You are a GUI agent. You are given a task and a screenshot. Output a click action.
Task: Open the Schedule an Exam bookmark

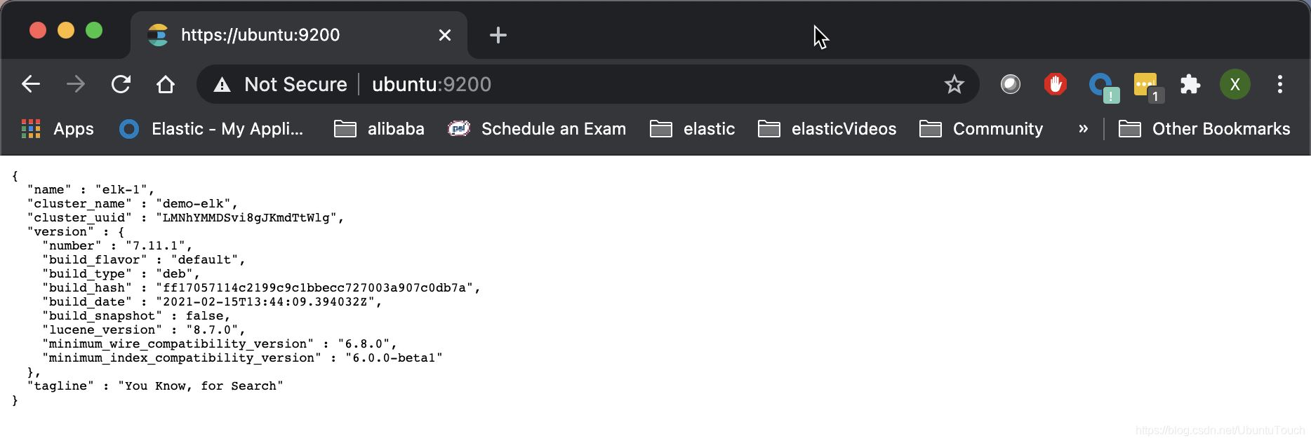(538, 129)
